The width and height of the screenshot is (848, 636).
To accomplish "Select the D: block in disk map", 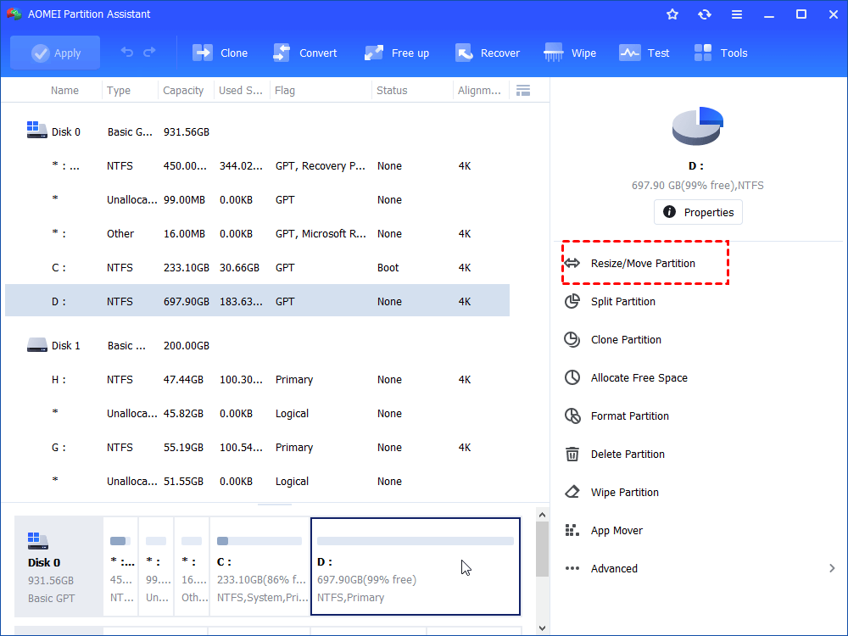I will pos(416,566).
